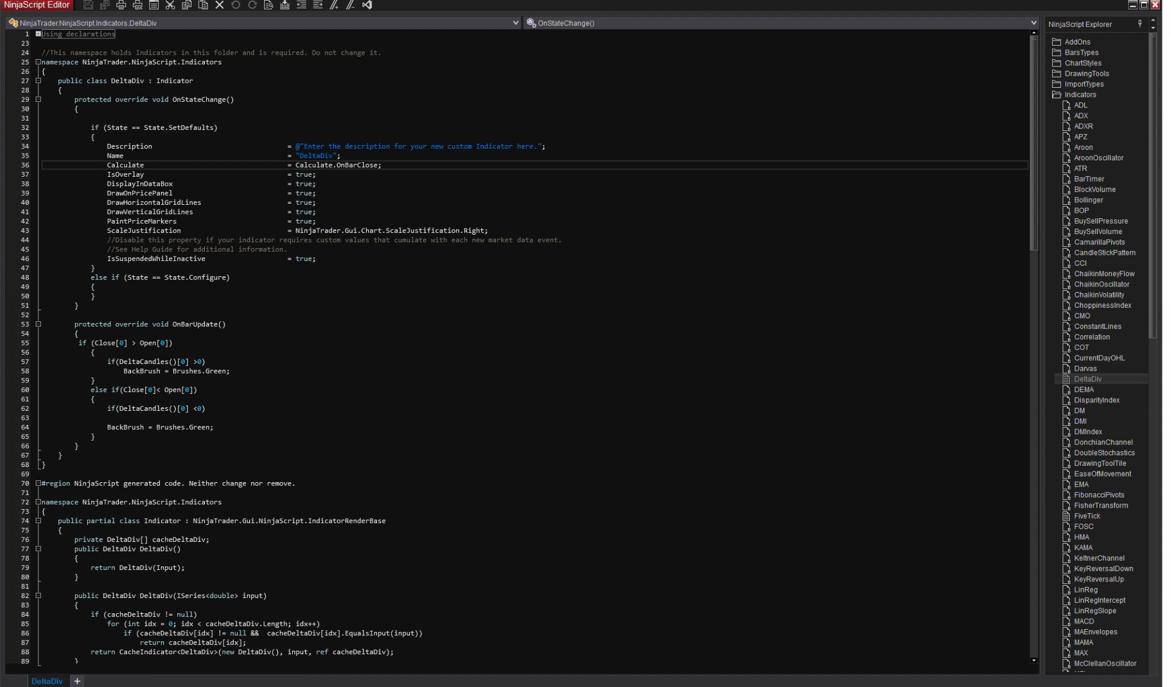Open the OnStateChange method dropdown

pyautogui.click(x=1033, y=23)
